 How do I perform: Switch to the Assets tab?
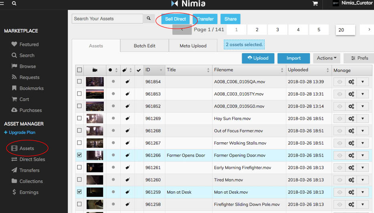coord(96,46)
